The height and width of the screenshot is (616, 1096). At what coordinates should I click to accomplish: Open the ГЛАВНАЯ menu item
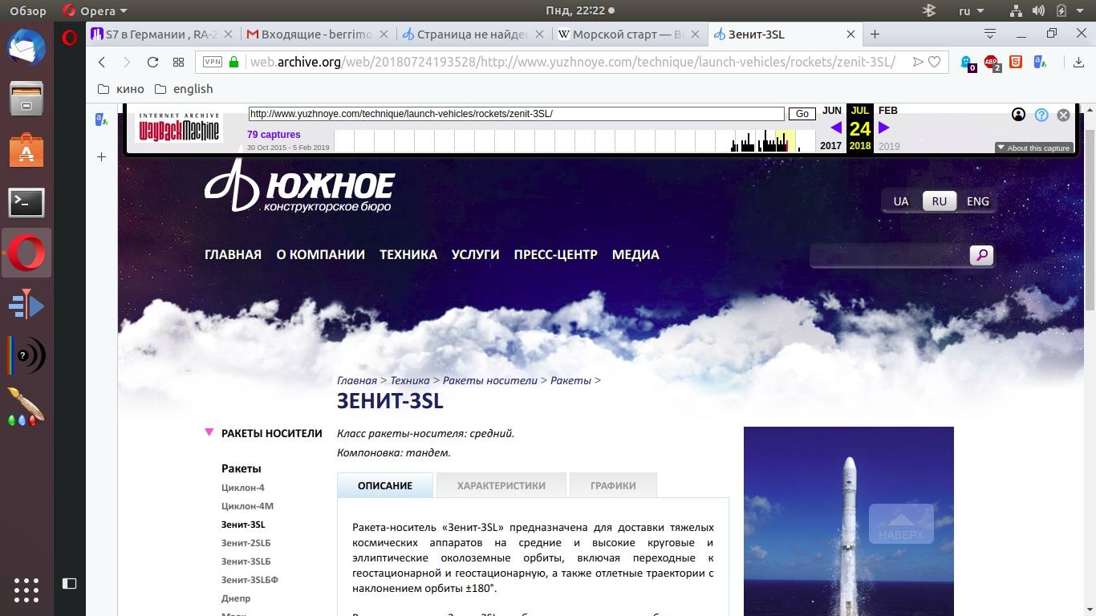pyautogui.click(x=233, y=254)
